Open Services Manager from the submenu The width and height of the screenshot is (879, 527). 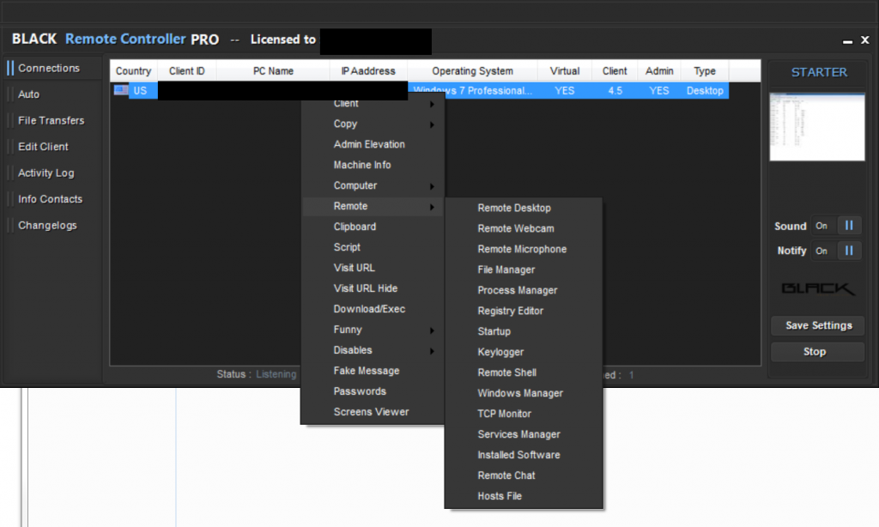(x=524, y=434)
